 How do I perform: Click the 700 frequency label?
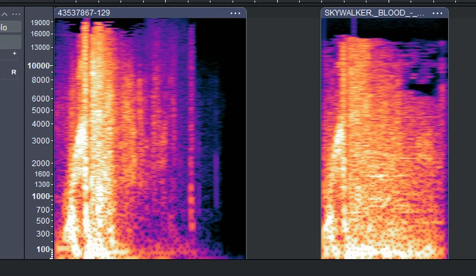pyautogui.click(x=43, y=210)
